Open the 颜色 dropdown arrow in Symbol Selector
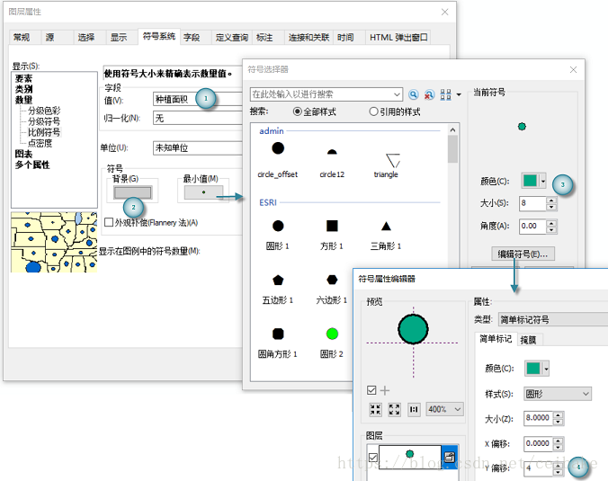This screenshot has height=481, width=608. pos(543,181)
